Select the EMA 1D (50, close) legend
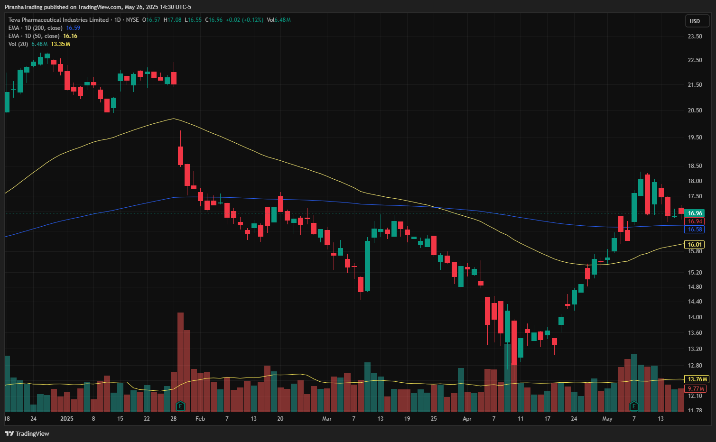The image size is (716, 442). 34,36
